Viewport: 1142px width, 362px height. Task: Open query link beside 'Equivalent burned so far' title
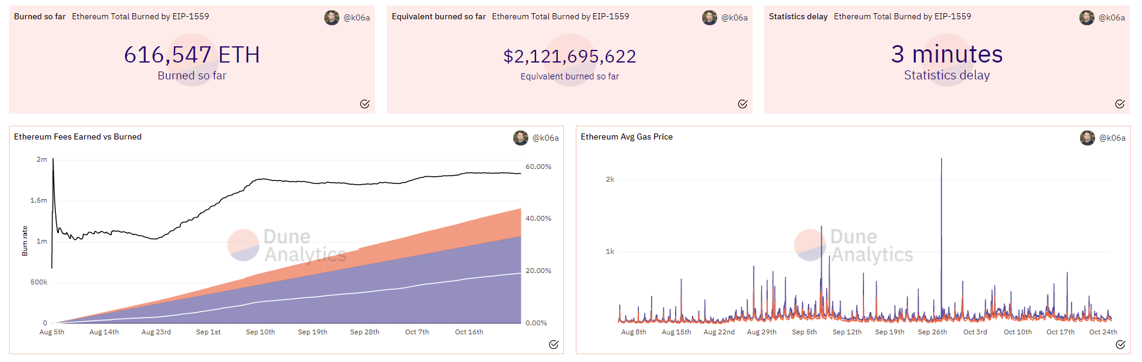[x=561, y=16]
